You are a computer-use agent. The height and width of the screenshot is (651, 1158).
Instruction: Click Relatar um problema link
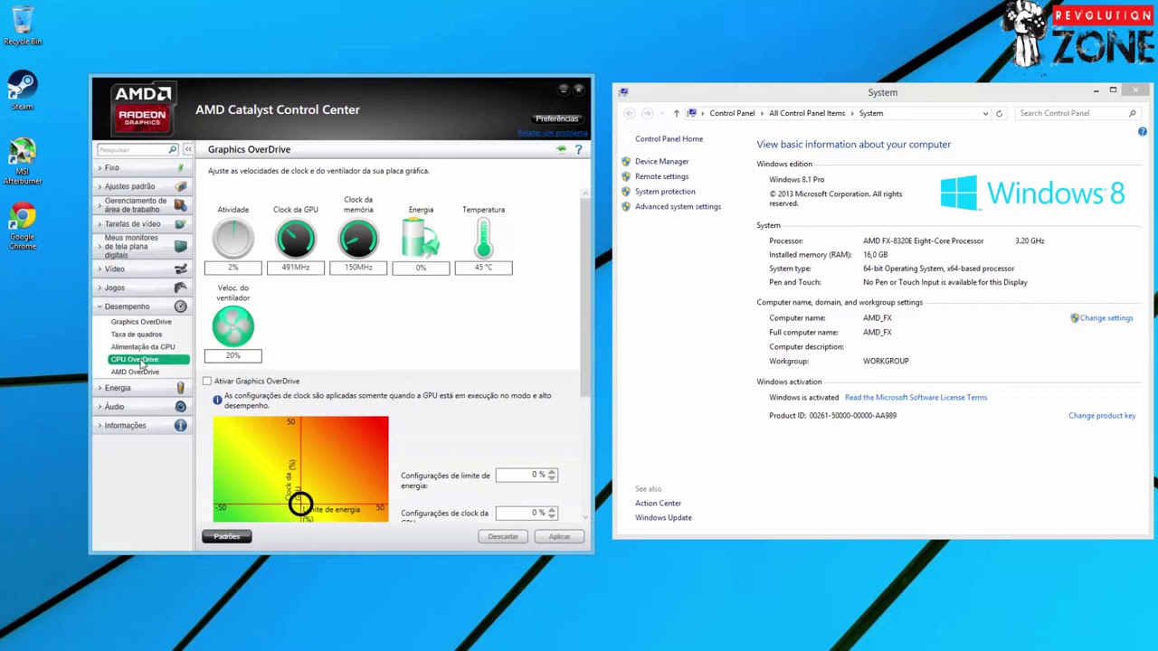552,134
